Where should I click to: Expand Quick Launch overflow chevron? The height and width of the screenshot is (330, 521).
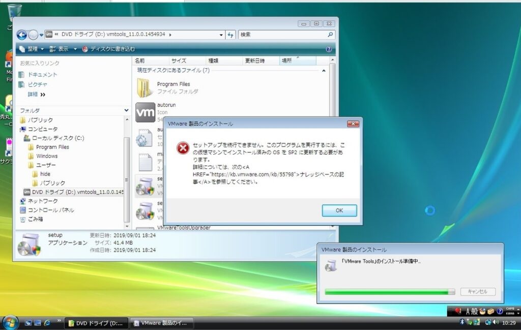pos(59,321)
